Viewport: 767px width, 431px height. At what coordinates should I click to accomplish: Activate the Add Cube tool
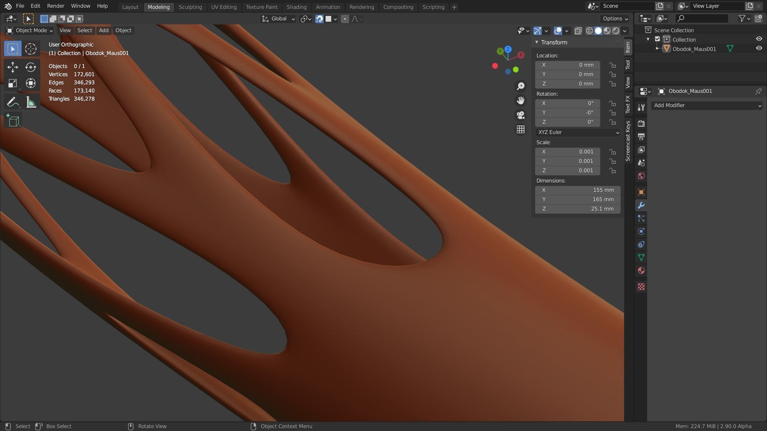[x=13, y=121]
